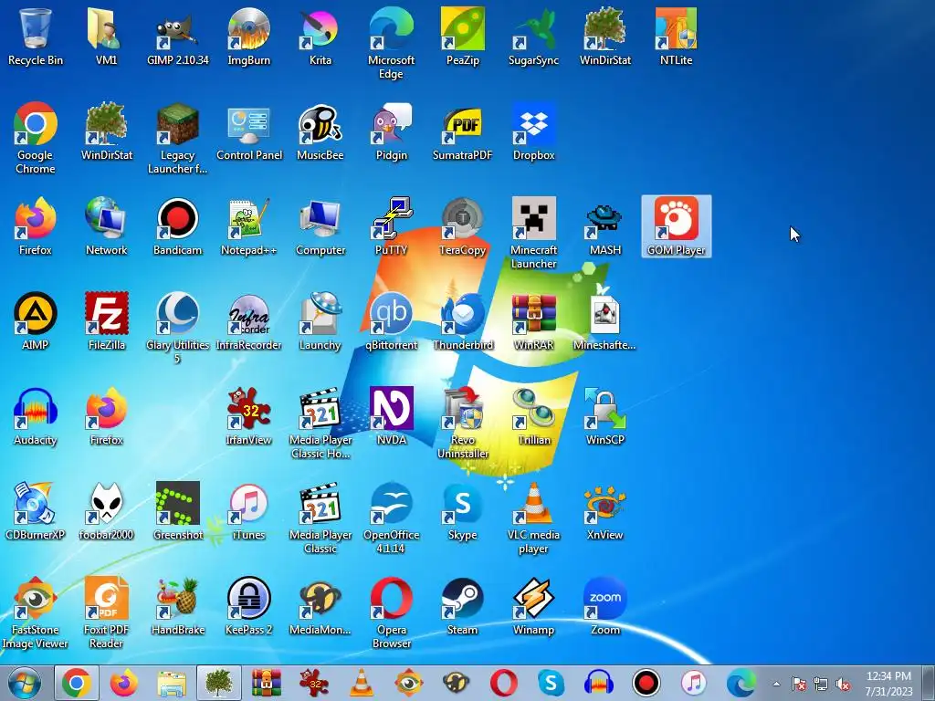Open the Control Panel desktop icon
Screen dimensions: 935x701
248,132
